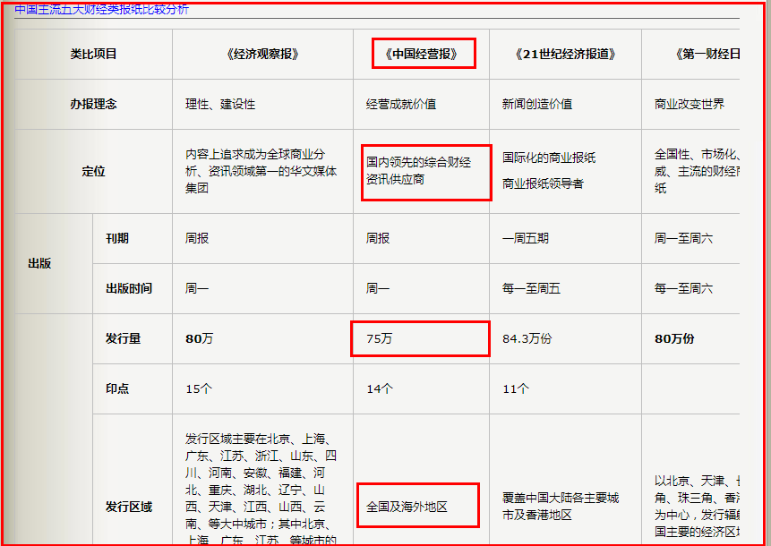Click the 商业改变世界 cell
771x546 pixels.
(690, 104)
